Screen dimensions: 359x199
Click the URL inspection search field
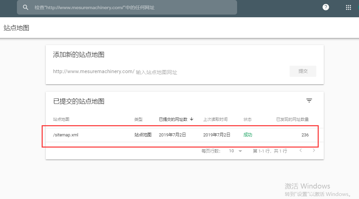[x=132, y=7]
